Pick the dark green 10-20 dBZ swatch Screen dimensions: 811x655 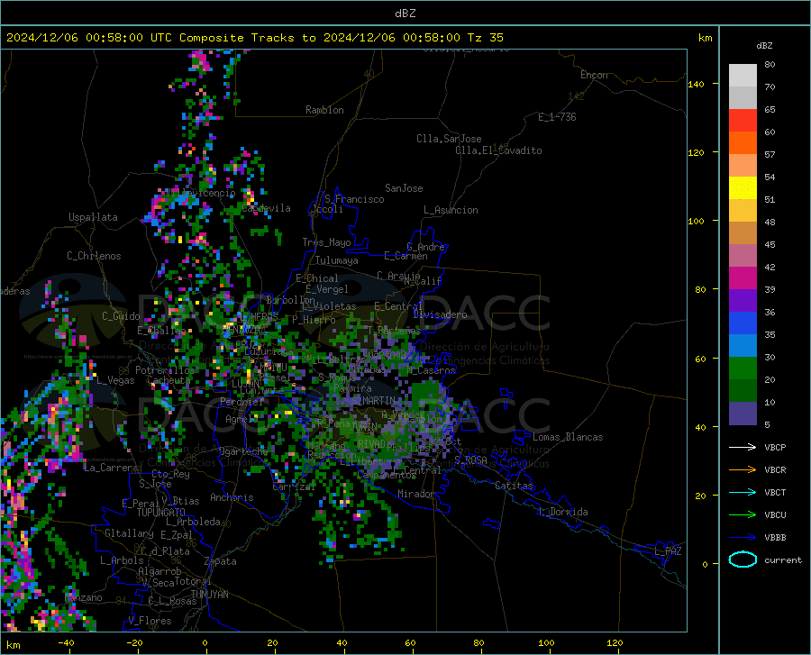(743, 391)
